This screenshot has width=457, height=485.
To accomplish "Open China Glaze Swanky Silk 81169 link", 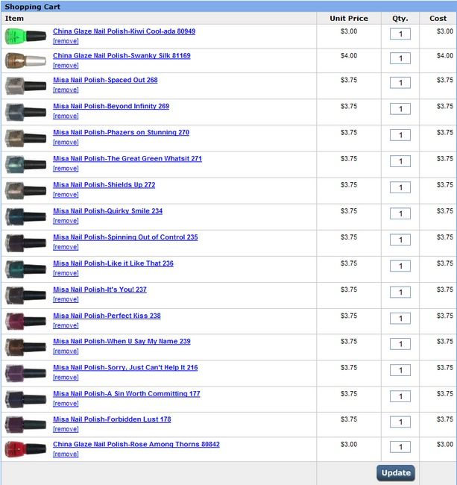I will tap(122, 56).
